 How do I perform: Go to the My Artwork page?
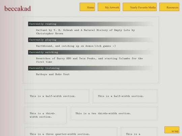coord(109,7)
